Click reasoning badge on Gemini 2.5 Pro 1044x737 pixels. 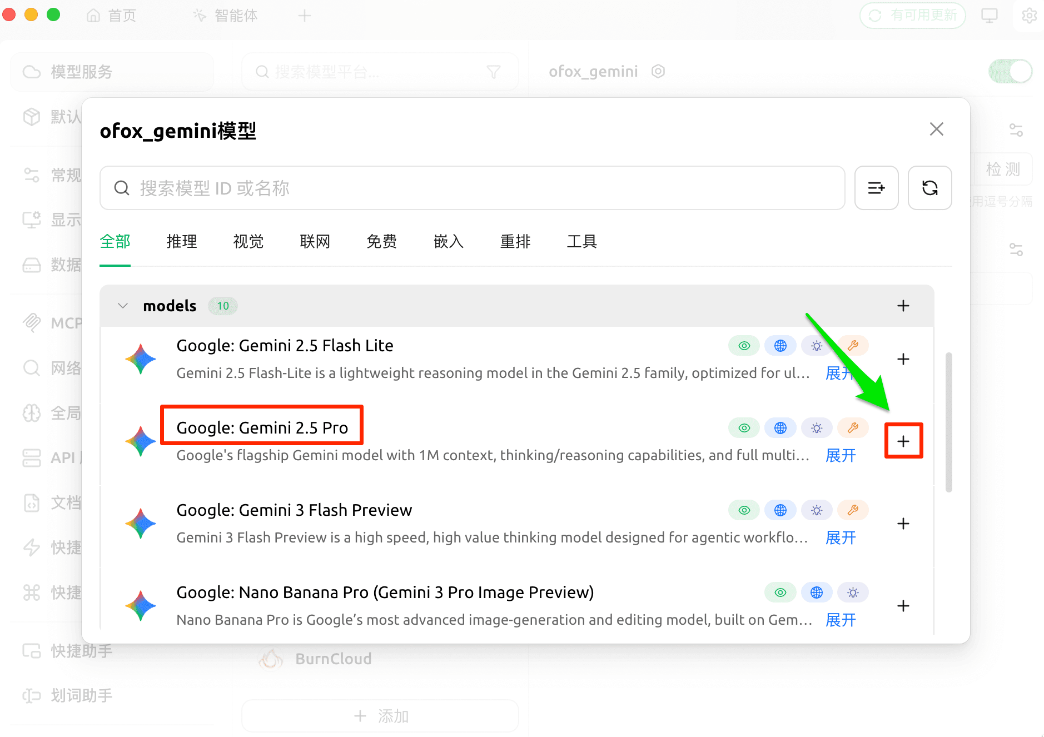click(817, 428)
